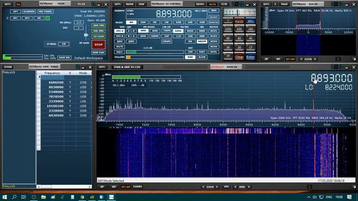The width and height of the screenshot is (358, 201).
Task: Choose the 160 band key
Action: [x=251, y=29]
